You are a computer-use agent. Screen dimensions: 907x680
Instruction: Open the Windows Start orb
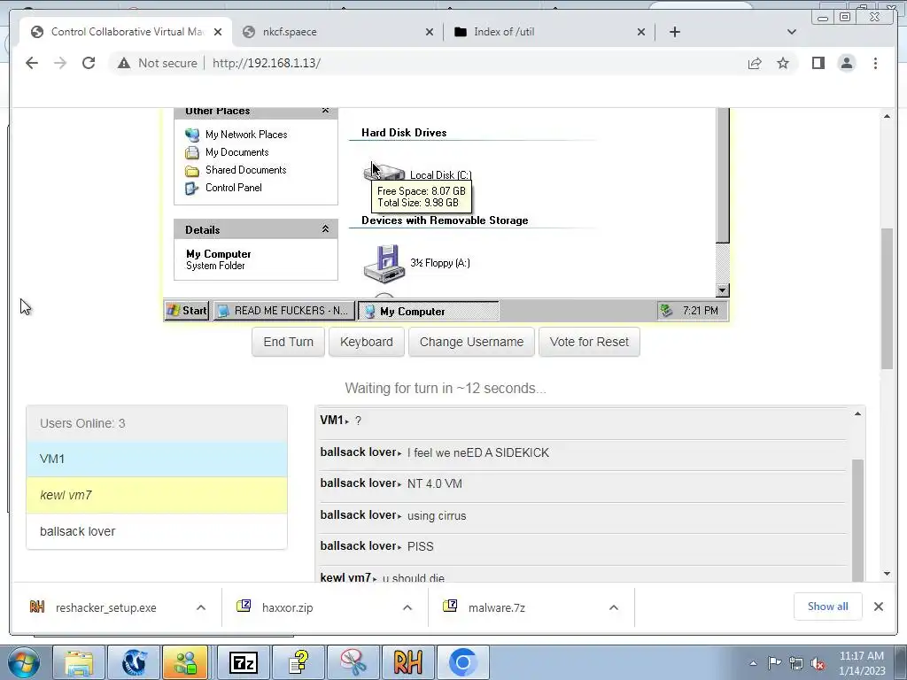pyautogui.click(x=24, y=662)
